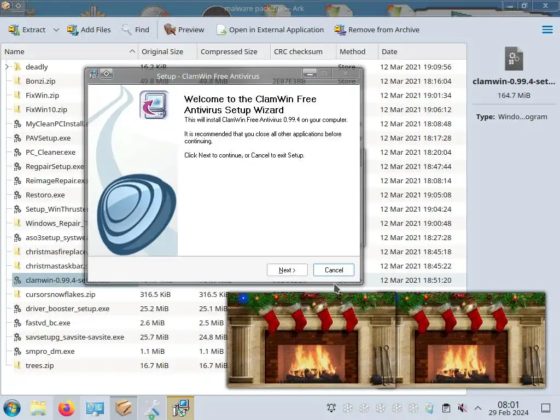Image resolution: width=560 pixels, height=420 pixels.
Task: Click the notifications bell tray icon
Action: (331, 407)
